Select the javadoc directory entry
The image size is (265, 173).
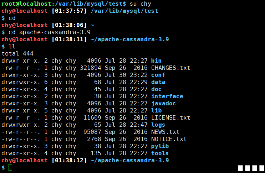click(x=163, y=104)
